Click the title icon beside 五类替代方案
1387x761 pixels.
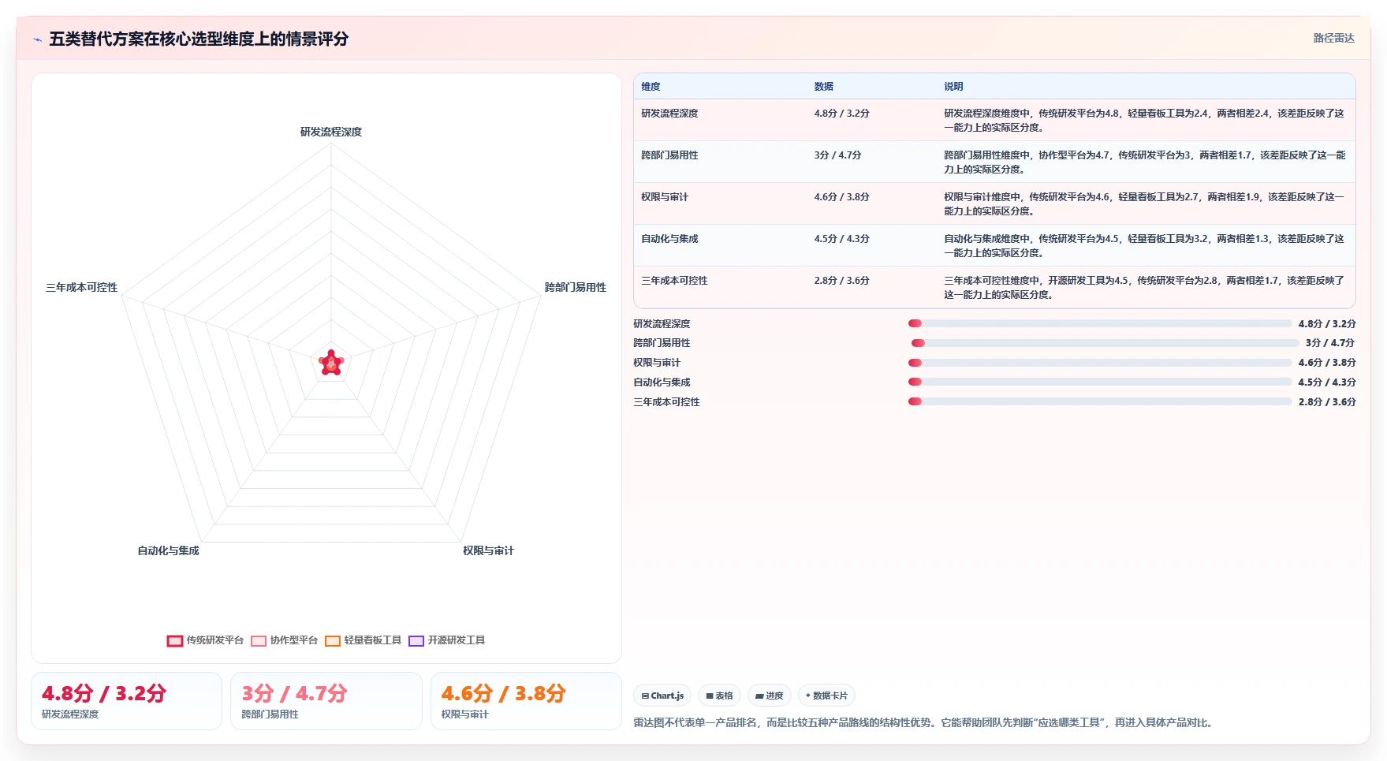click(37, 39)
